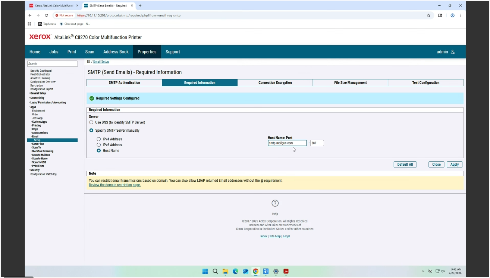Open the Address Book menu

(x=116, y=52)
